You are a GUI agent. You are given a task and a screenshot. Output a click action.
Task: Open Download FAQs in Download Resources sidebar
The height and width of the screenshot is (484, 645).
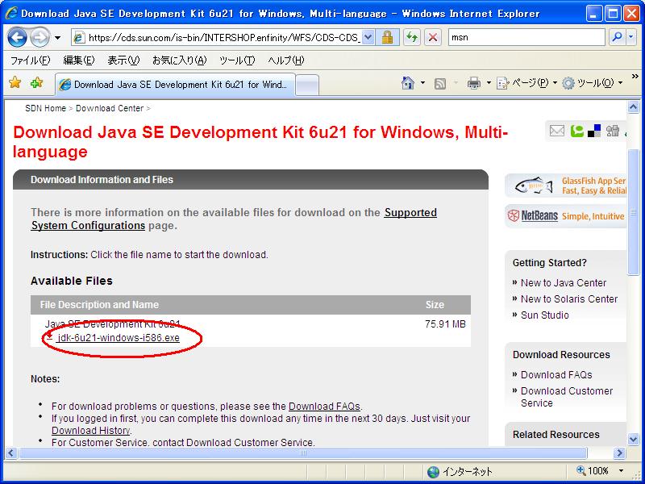(556, 374)
